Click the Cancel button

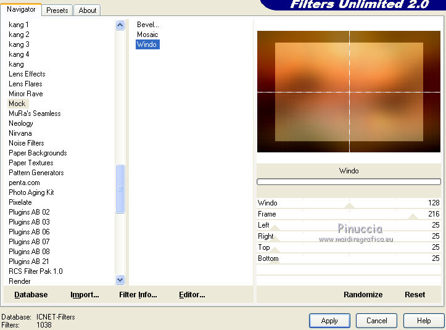coord(376,321)
